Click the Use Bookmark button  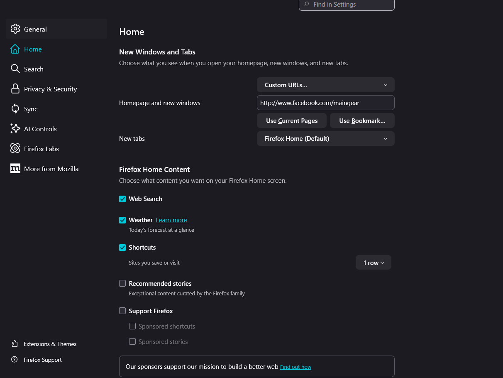tap(362, 121)
